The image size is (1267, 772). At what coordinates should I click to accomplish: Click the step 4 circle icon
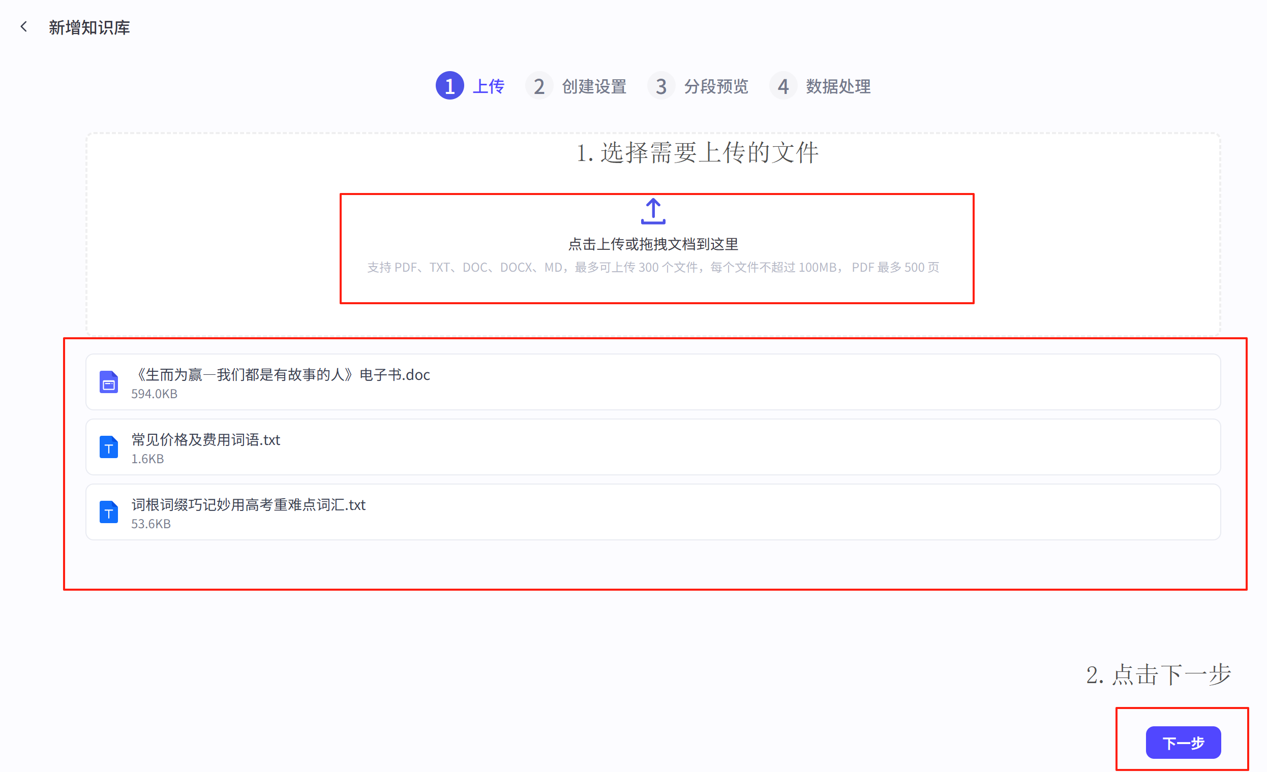[782, 86]
